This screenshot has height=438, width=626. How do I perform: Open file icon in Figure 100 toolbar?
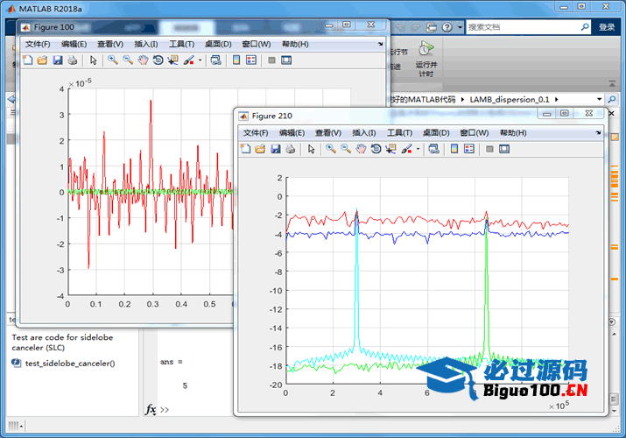[x=42, y=60]
